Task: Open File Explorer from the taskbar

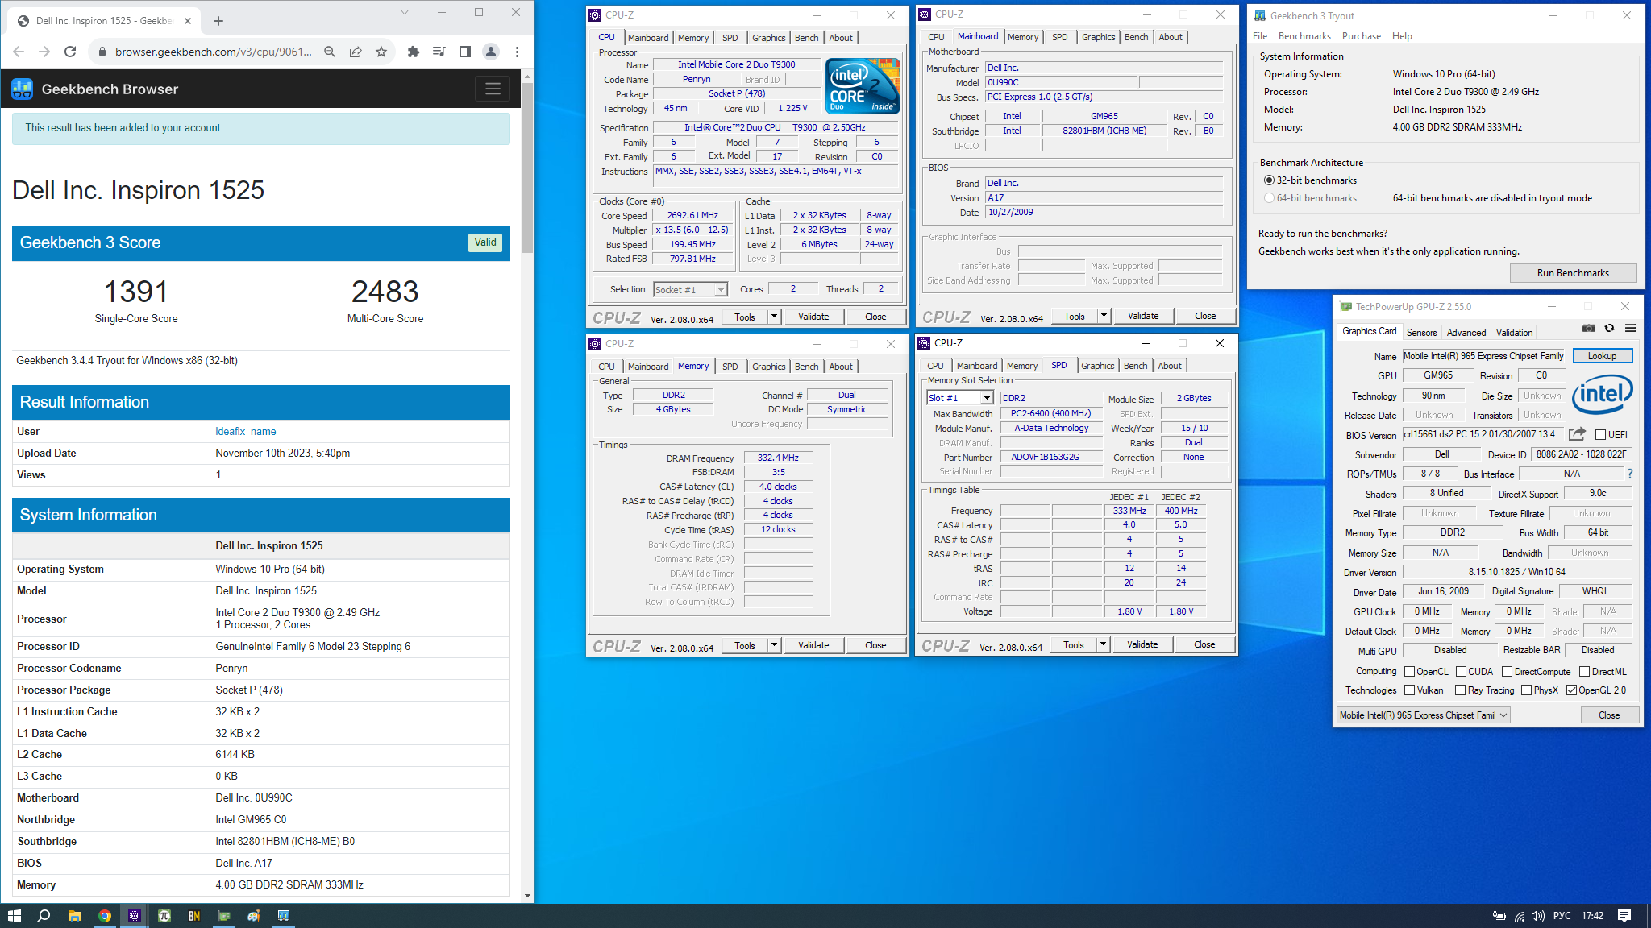Action: pyautogui.click(x=75, y=916)
